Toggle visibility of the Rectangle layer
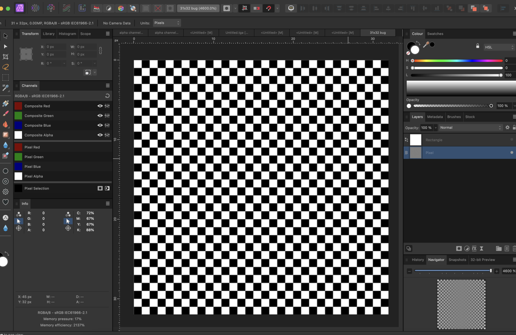516x335 pixels. click(x=512, y=140)
